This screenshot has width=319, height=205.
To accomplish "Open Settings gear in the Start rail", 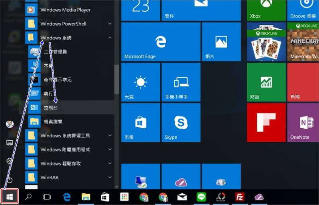I will [x=9, y=161].
